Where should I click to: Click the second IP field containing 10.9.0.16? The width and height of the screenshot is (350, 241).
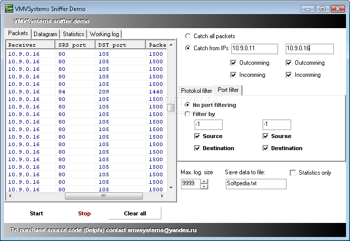pos(310,49)
